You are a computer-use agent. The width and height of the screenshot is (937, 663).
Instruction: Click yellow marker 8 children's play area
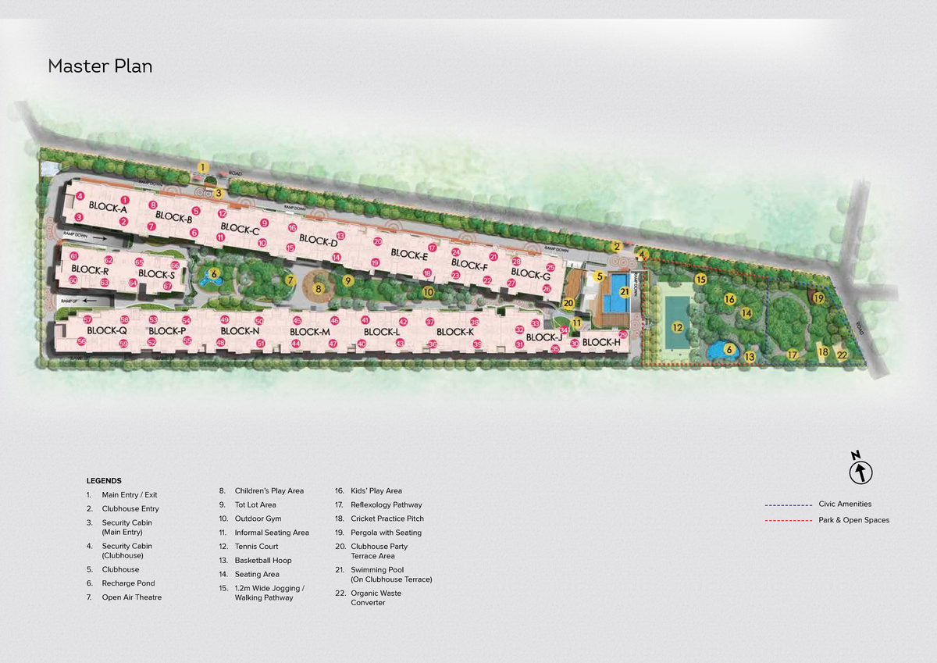click(319, 288)
